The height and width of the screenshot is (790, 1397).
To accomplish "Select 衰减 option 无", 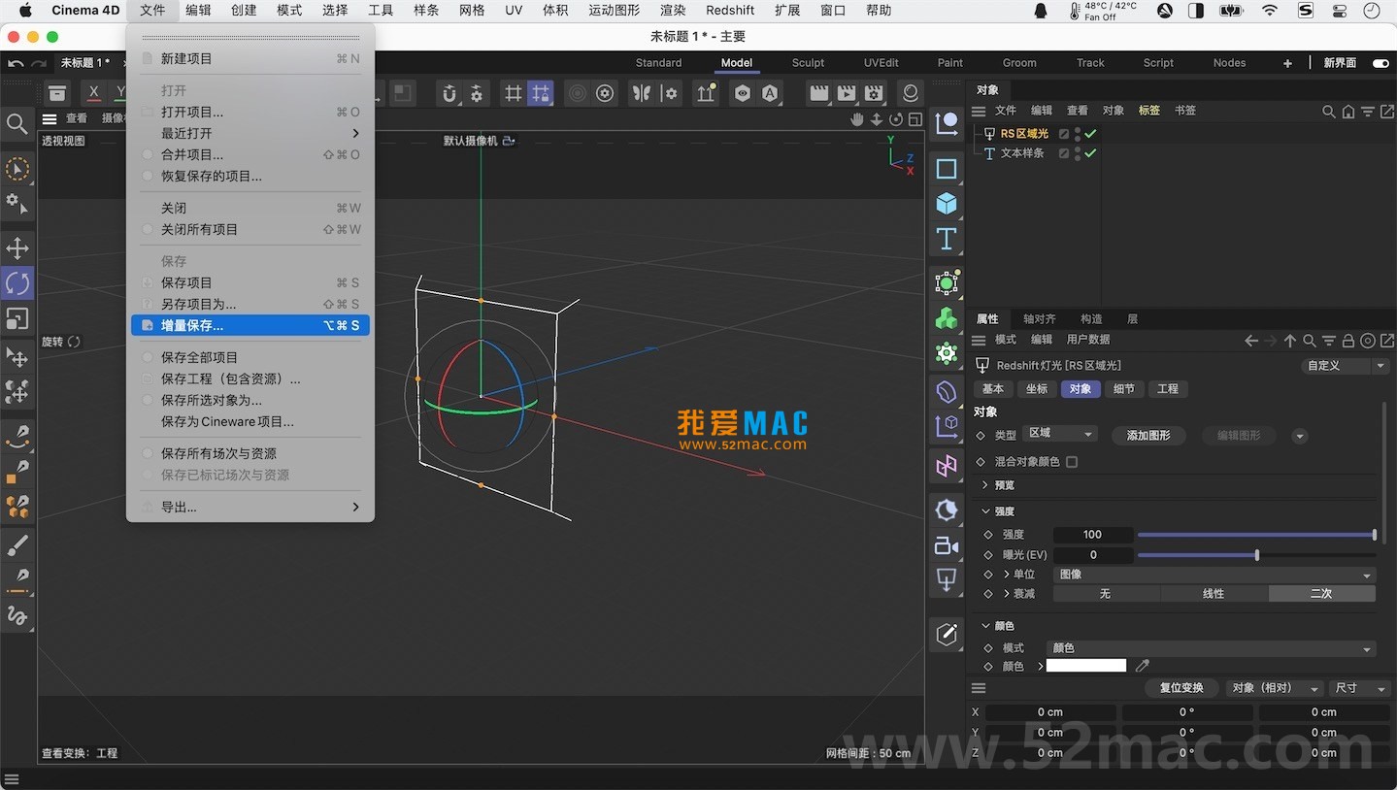I will (1106, 594).
